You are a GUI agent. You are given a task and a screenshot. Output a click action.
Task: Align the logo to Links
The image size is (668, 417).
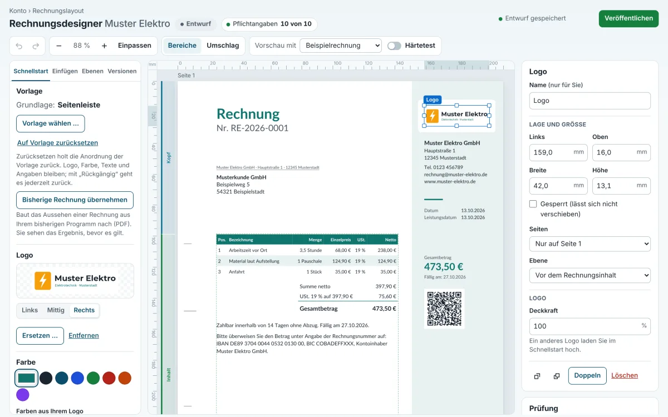pos(30,310)
